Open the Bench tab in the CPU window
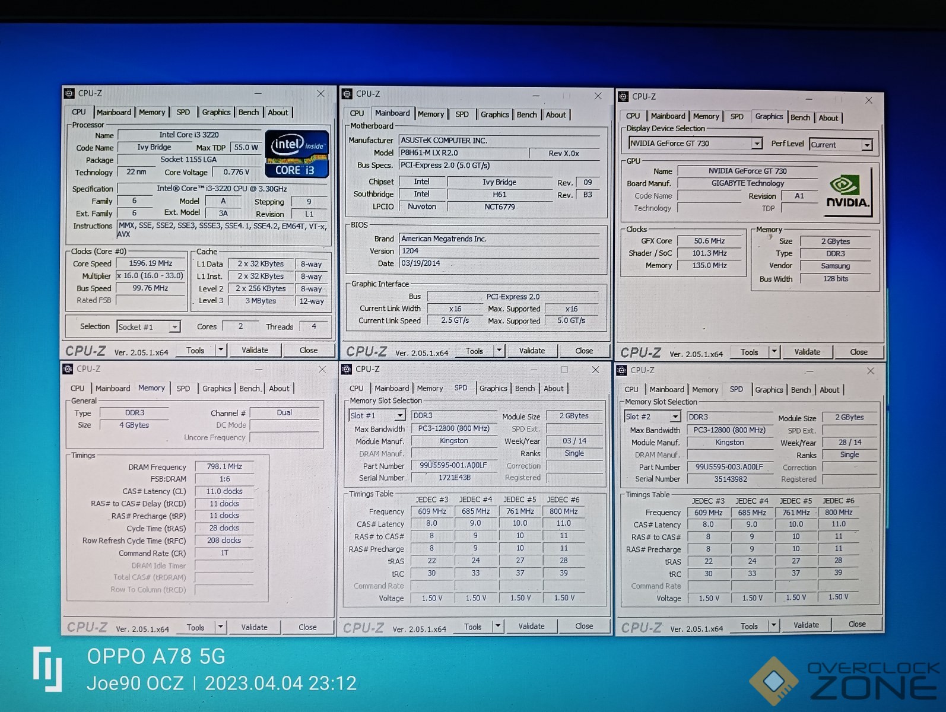The image size is (946, 712). pyautogui.click(x=249, y=112)
